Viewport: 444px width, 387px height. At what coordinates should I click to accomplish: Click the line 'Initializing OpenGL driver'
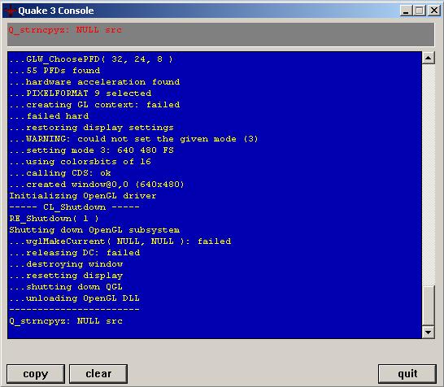pyautogui.click(x=83, y=196)
